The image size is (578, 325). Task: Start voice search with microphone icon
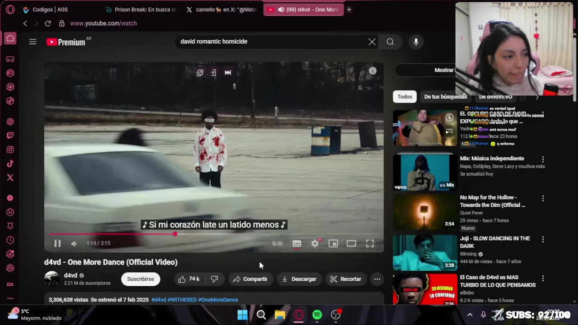(416, 42)
